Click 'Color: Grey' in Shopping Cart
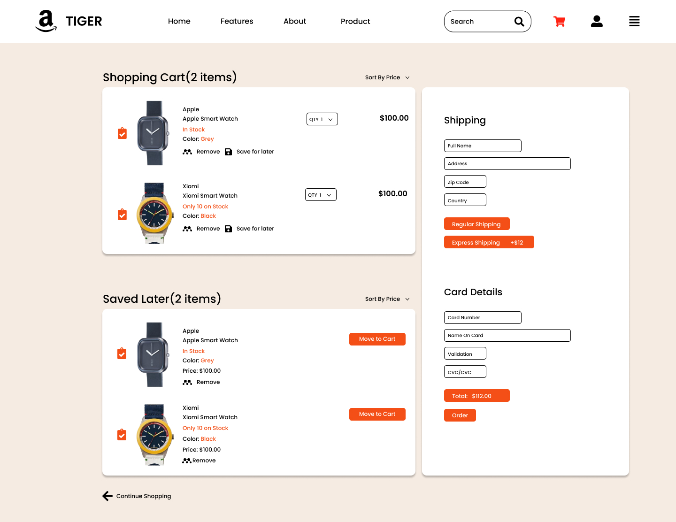This screenshot has height=522, width=676. tap(198, 139)
